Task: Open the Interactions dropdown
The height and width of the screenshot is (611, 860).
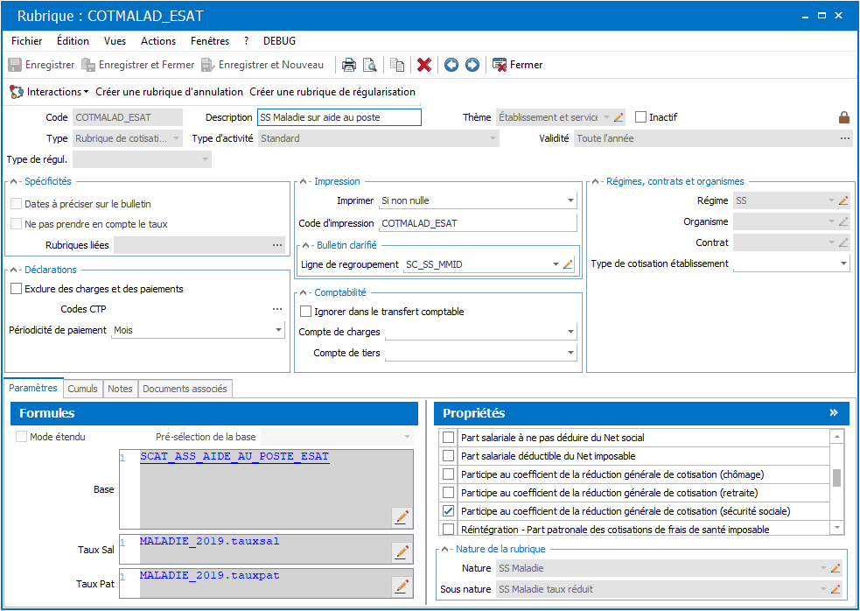Action: point(50,92)
